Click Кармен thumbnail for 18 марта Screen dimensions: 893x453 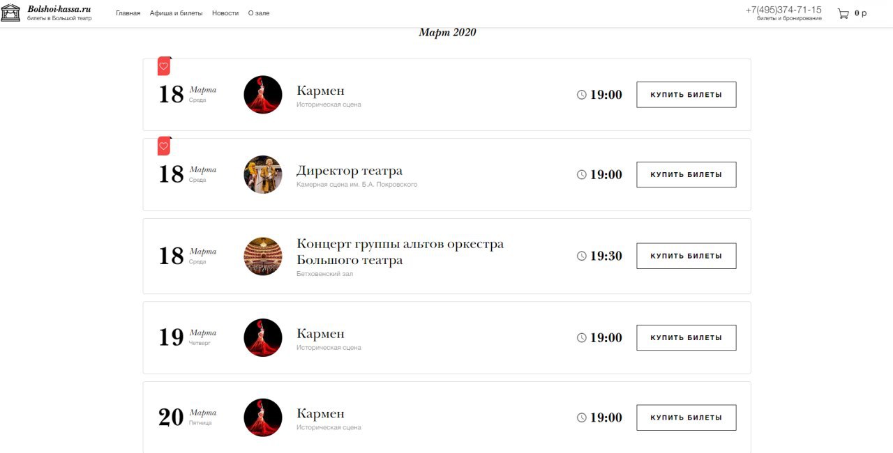pyautogui.click(x=263, y=95)
